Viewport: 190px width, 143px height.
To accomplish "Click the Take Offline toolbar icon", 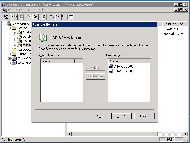I will (21, 17).
